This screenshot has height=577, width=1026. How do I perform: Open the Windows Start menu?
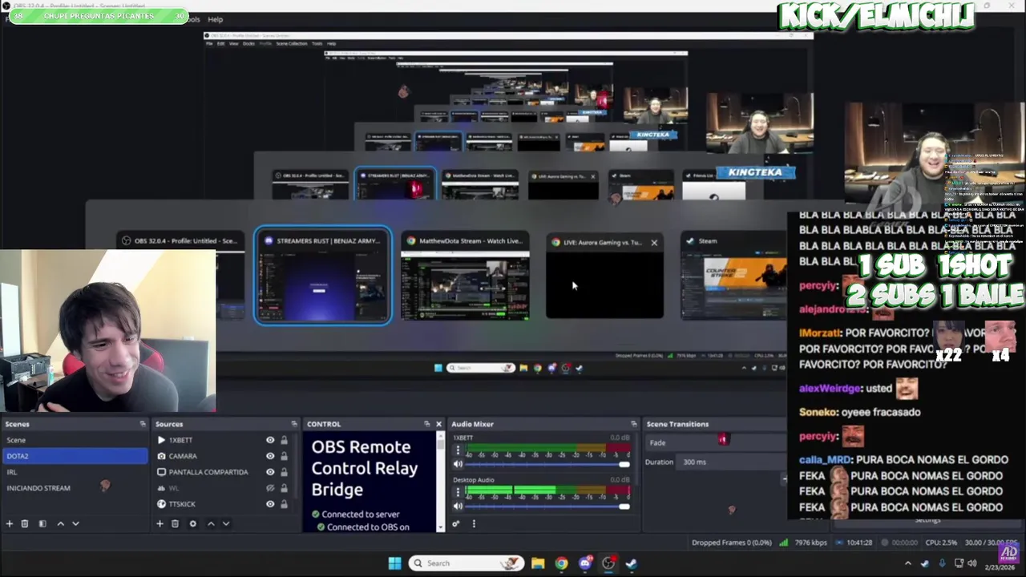(x=394, y=563)
